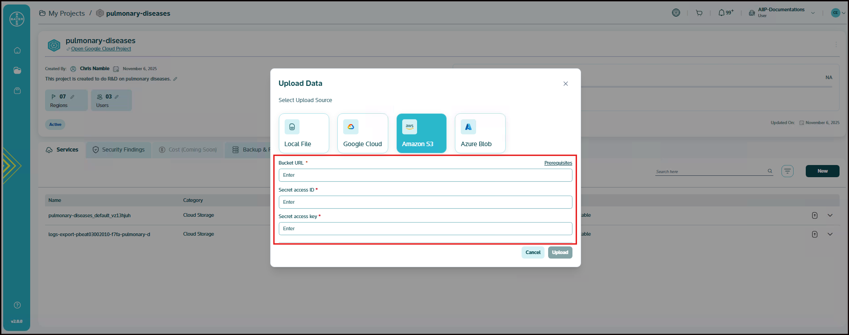
Task: Click the Bucket URL input field
Action: (x=425, y=175)
